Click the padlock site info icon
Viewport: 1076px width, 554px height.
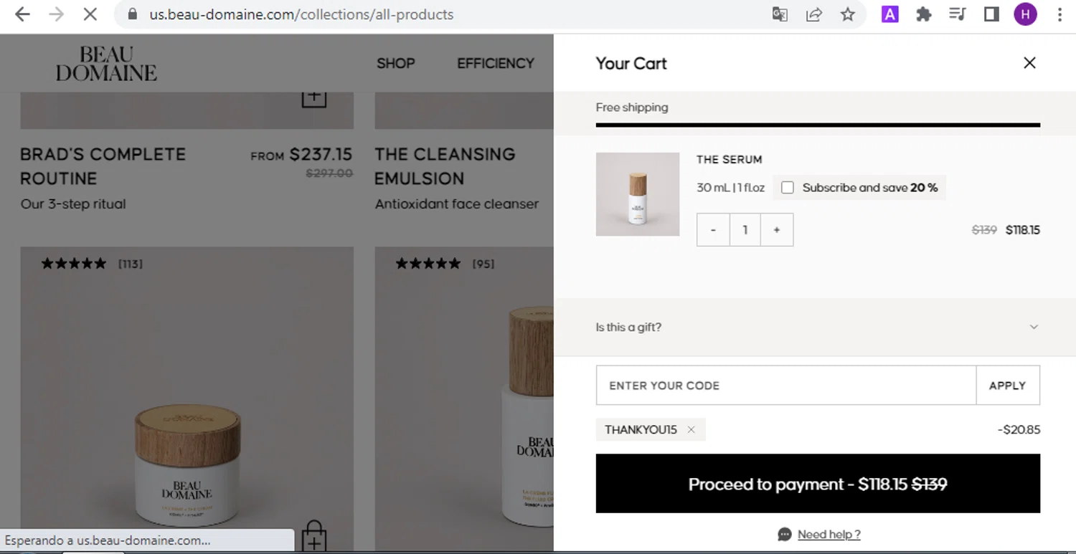[x=132, y=14]
